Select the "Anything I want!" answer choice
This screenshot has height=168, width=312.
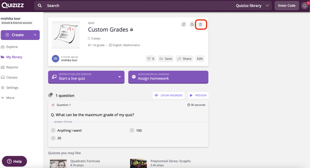53,130
